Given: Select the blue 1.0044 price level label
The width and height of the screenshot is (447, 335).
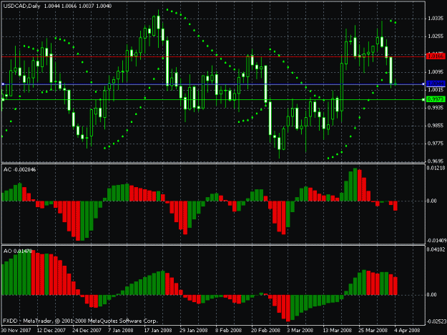Looking at the screenshot, I should (x=436, y=84).
